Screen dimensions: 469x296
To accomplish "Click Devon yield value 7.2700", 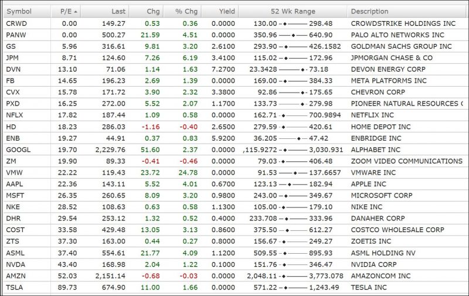I will pyautogui.click(x=223, y=69).
